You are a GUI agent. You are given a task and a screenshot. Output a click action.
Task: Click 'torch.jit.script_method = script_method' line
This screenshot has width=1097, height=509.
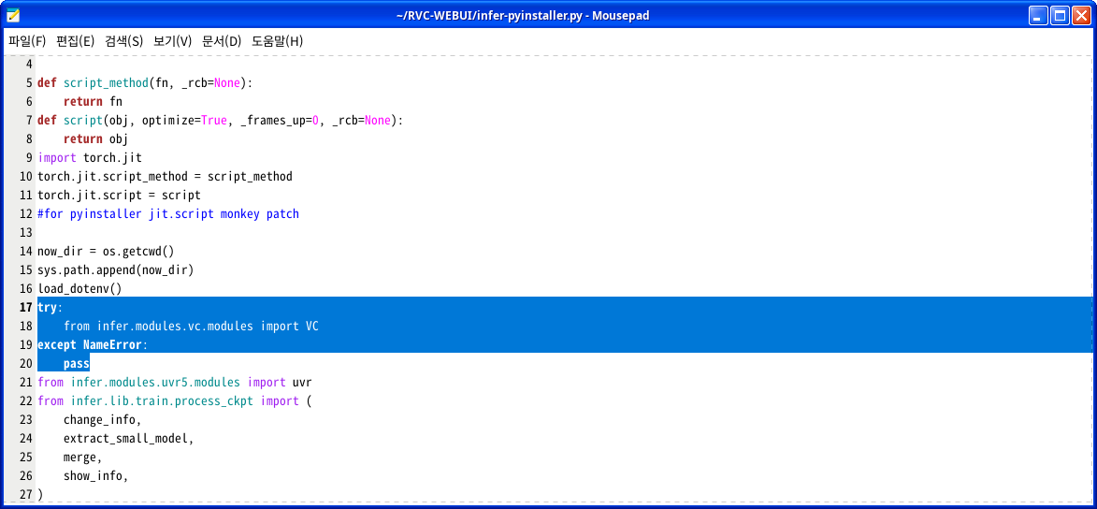pos(166,177)
